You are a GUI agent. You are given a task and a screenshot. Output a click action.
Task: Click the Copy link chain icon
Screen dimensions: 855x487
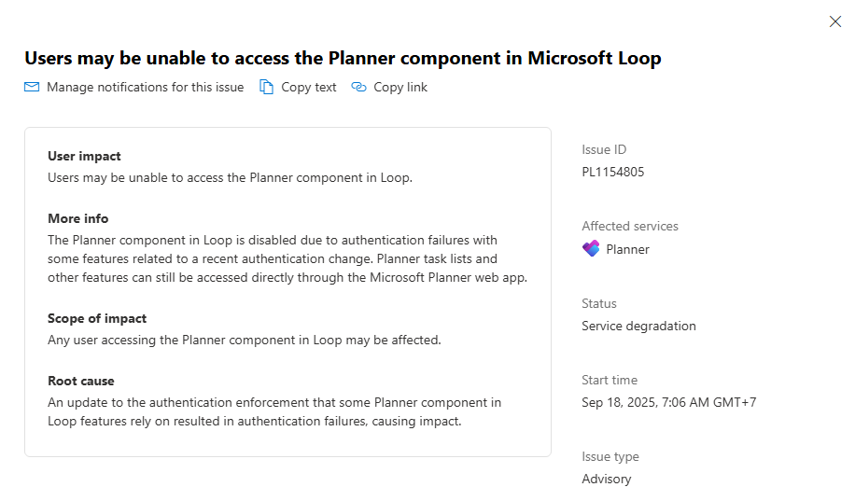[359, 88]
